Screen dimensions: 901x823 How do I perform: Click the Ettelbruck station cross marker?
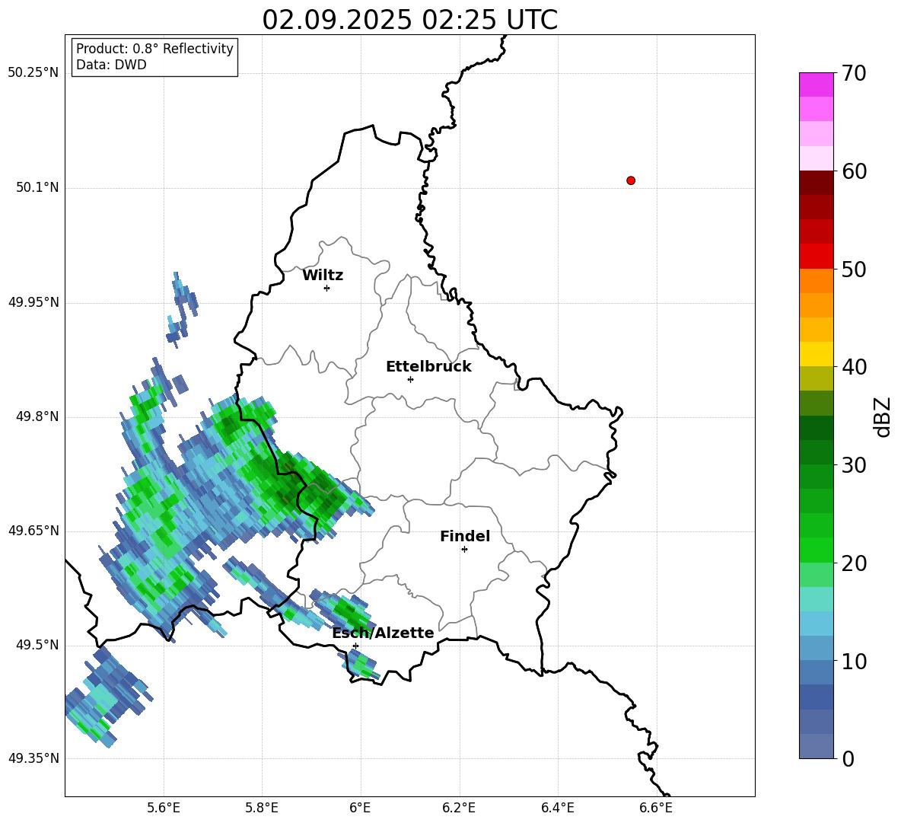pyautogui.click(x=410, y=379)
